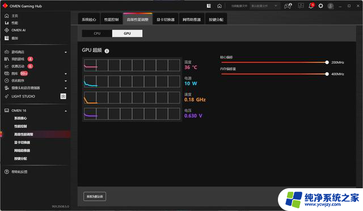Click the LIGHT STUDIO download icon
The image size is (363, 211).
pos(63,96)
